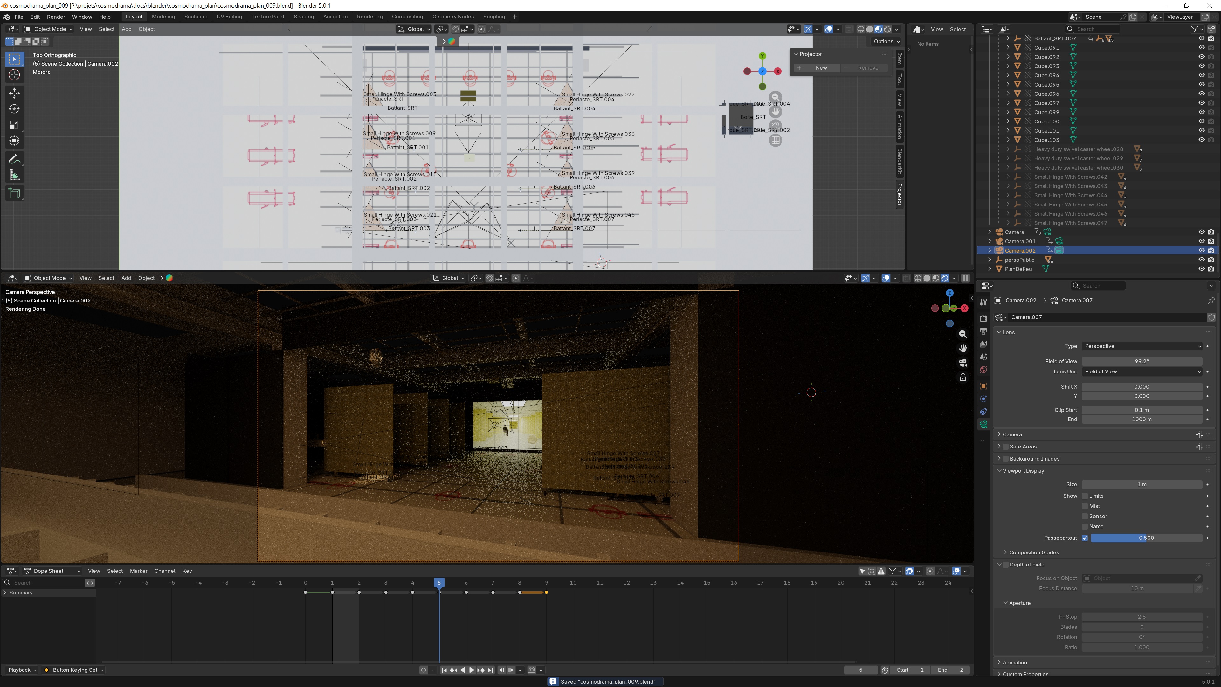Open the Object Data camera properties tab
The image size is (1221, 687).
point(983,424)
